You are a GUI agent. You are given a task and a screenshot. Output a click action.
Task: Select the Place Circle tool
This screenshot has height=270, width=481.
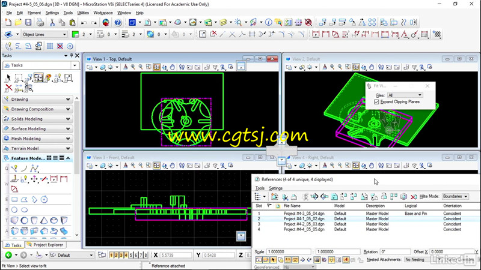pyautogui.click(x=14, y=210)
